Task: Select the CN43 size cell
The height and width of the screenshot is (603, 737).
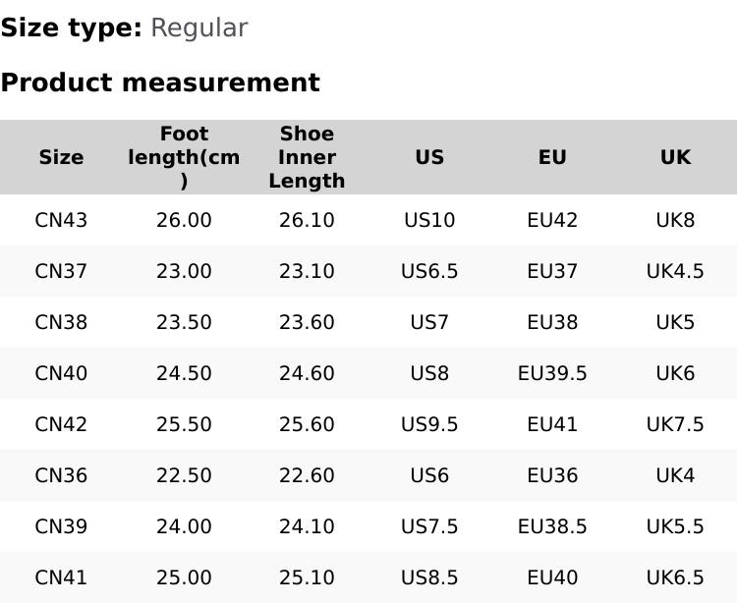Action: pos(61,220)
